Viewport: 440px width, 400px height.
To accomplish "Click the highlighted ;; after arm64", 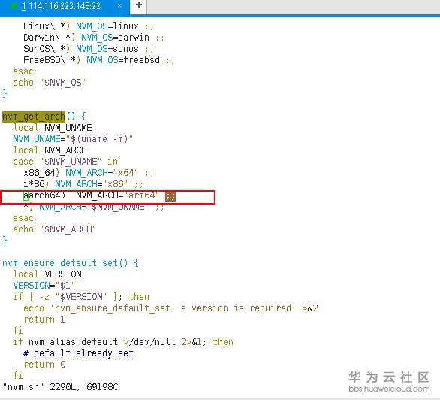I will [x=170, y=196].
